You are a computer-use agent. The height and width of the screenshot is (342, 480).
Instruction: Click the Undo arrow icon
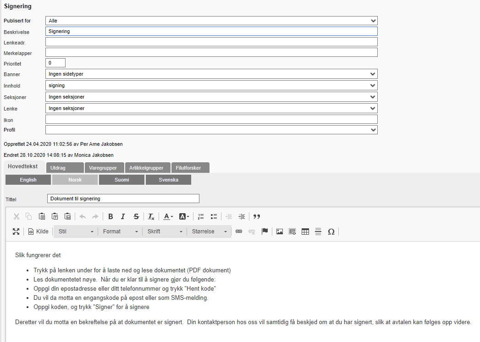click(x=83, y=216)
